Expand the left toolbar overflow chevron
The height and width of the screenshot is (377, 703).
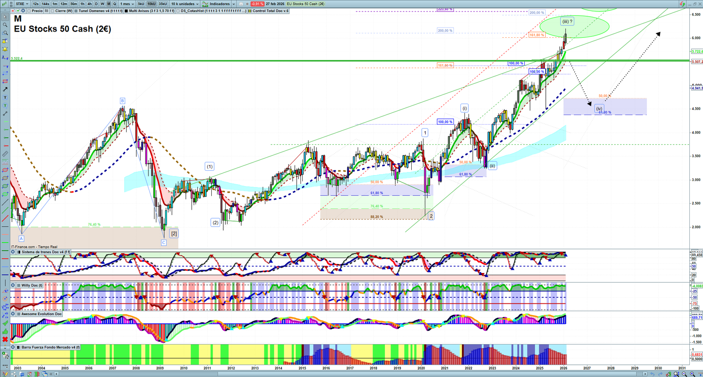(5, 348)
